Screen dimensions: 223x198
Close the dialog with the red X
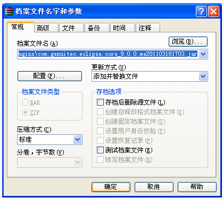[213, 12]
